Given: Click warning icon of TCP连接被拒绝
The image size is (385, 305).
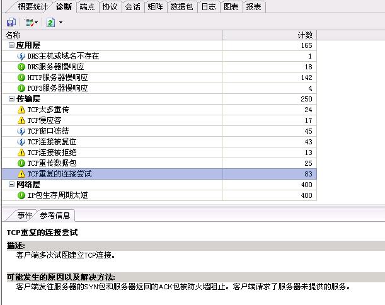Looking at the screenshot, I should tap(21, 152).
